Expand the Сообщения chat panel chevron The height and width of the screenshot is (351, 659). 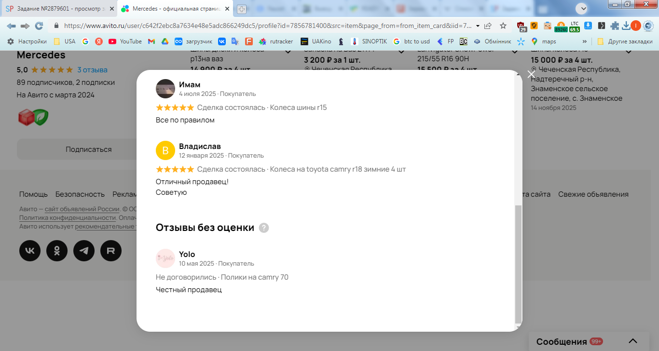tap(633, 341)
